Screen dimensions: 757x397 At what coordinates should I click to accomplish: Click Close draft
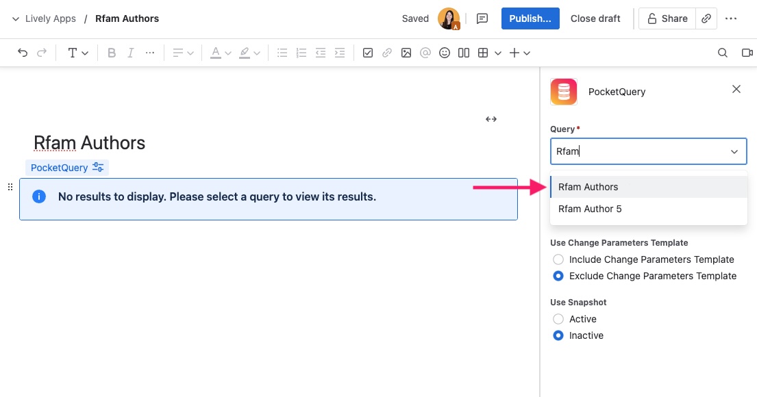click(595, 18)
